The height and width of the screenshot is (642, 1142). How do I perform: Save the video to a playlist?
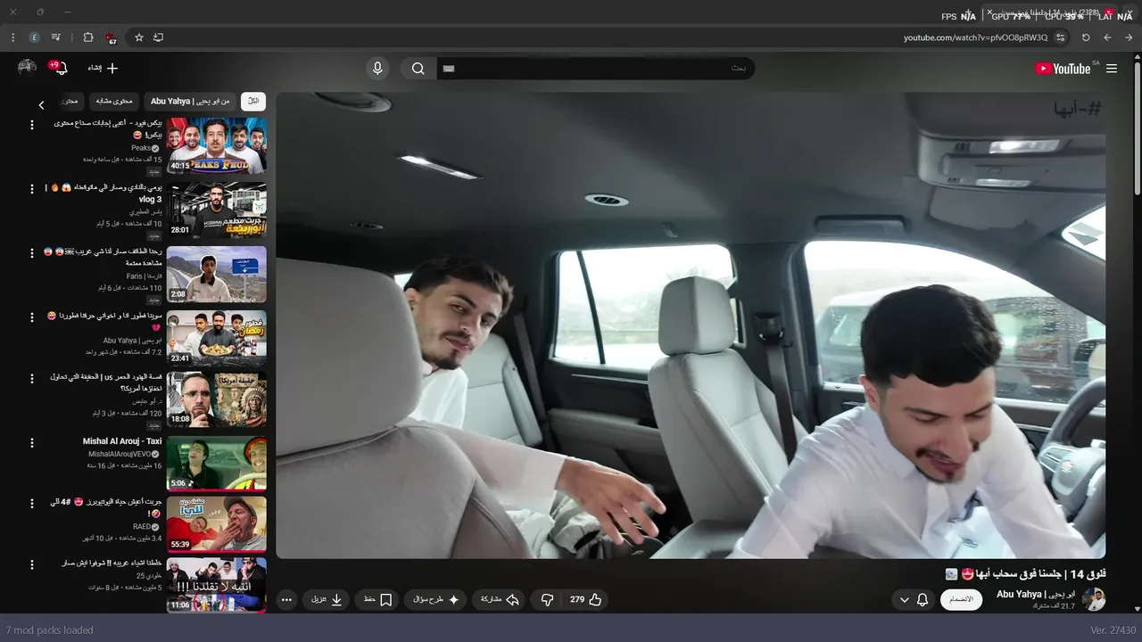pyautogui.click(x=378, y=600)
